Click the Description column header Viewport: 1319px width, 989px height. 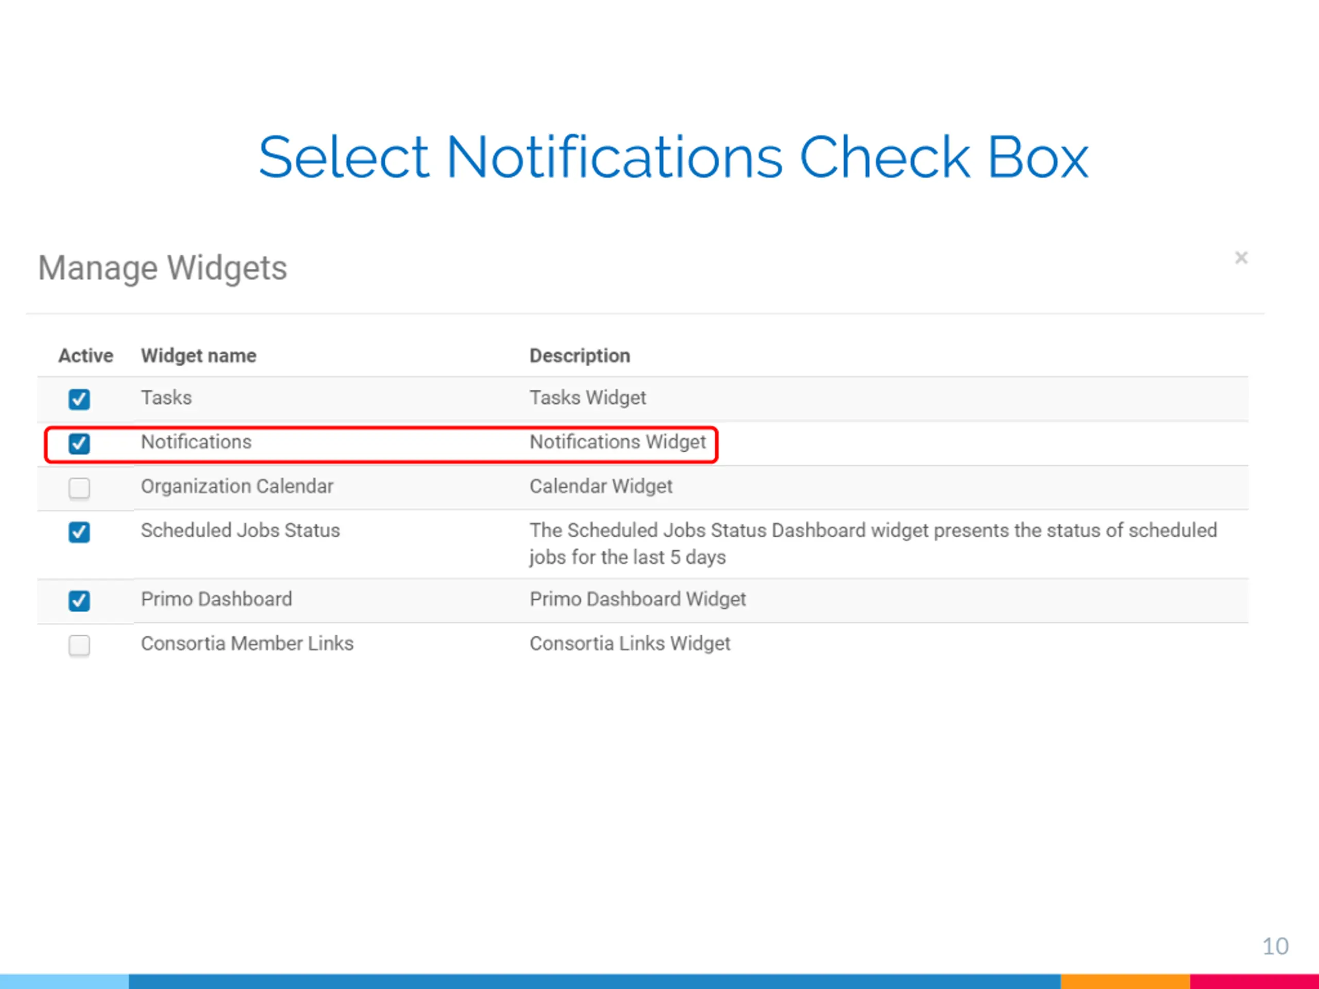(x=580, y=355)
